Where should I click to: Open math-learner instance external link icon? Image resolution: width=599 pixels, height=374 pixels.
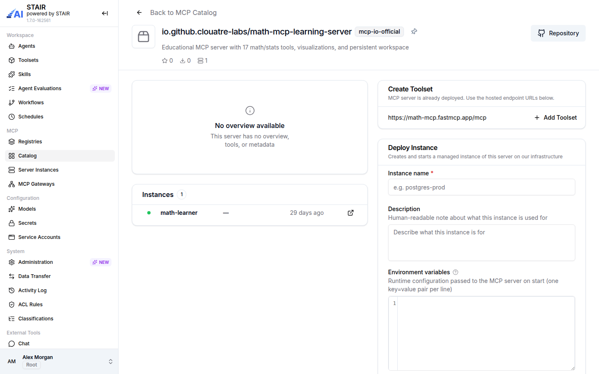351,213
